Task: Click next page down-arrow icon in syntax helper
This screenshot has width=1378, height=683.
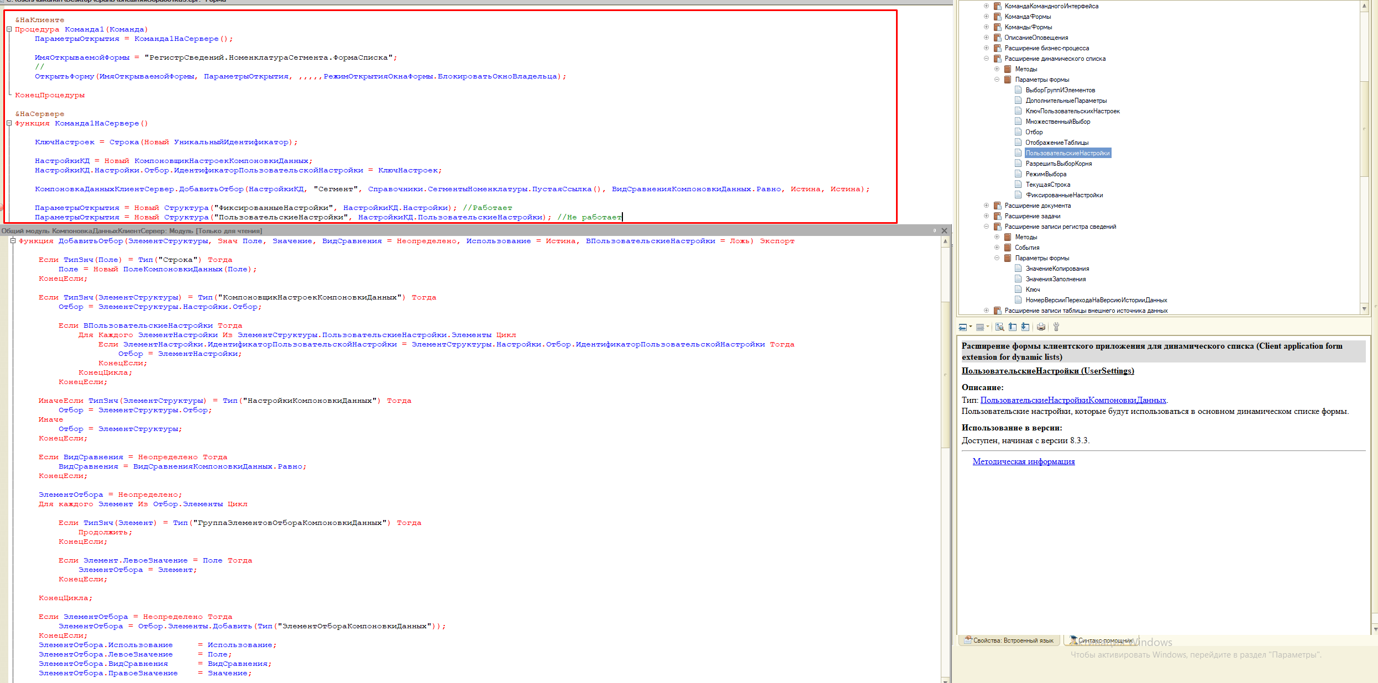Action: tap(1025, 327)
